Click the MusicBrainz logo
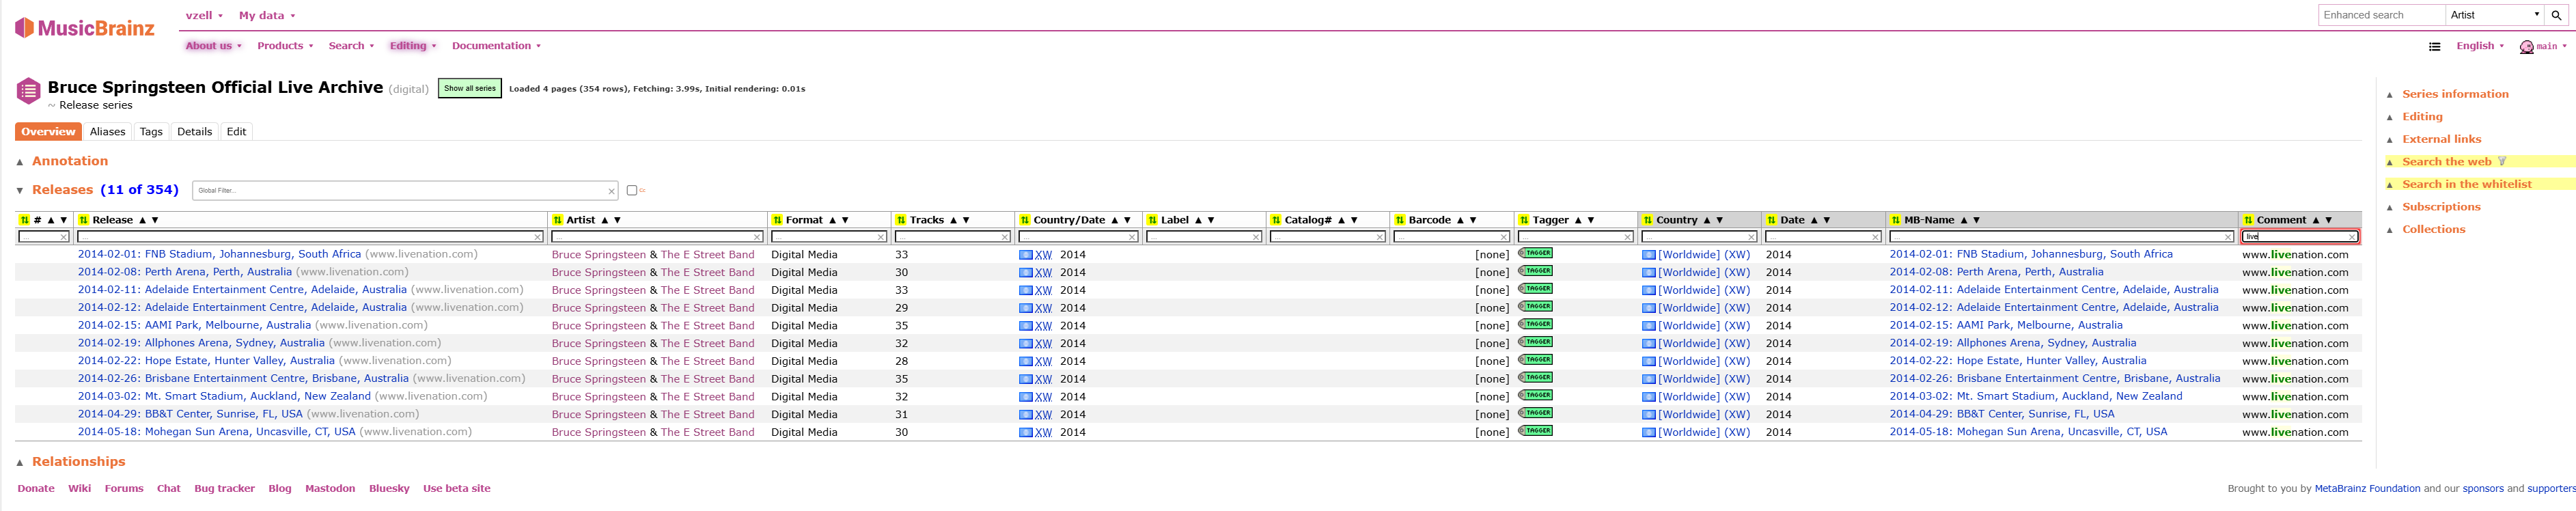This screenshot has height=511, width=2576. tap(85, 28)
